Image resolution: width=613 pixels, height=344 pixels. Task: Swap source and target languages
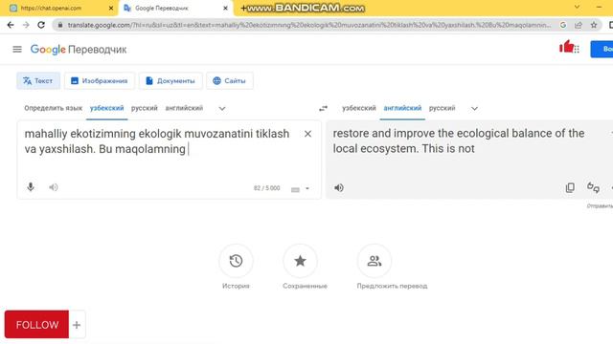pos(323,108)
